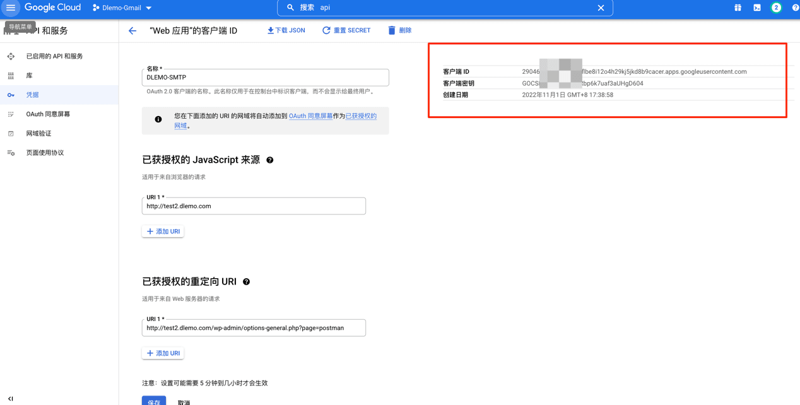Screen dimensions: 800x405
Task: Open notifications badge showing 2
Action: pyautogui.click(x=776, y=8)
